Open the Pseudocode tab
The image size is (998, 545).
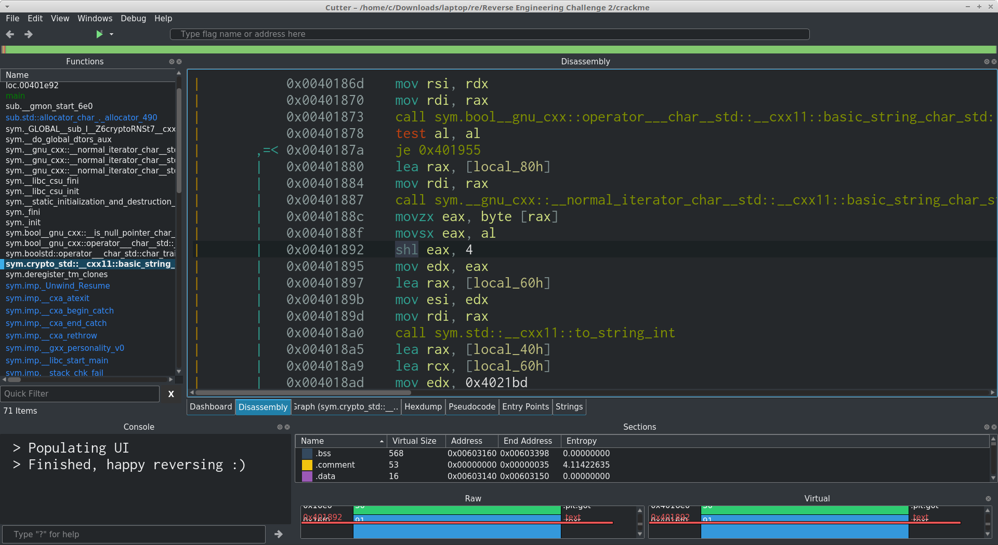click(472, 407)
